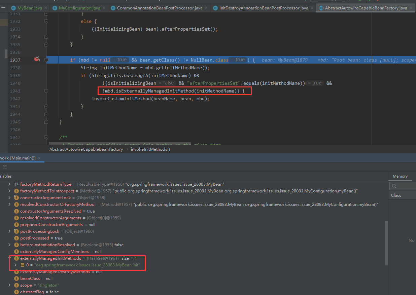Select the 'scope = "singleton"' variable text

(39, 285)
